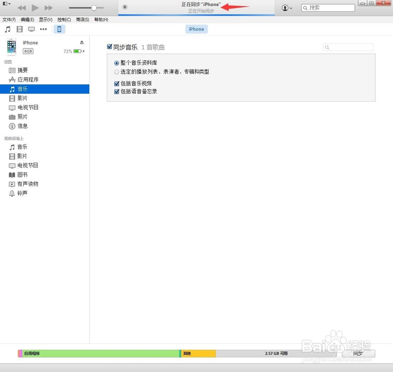Screen dimensions: 393x372
Task: Click the music search field
Action: tap(348, 47)
